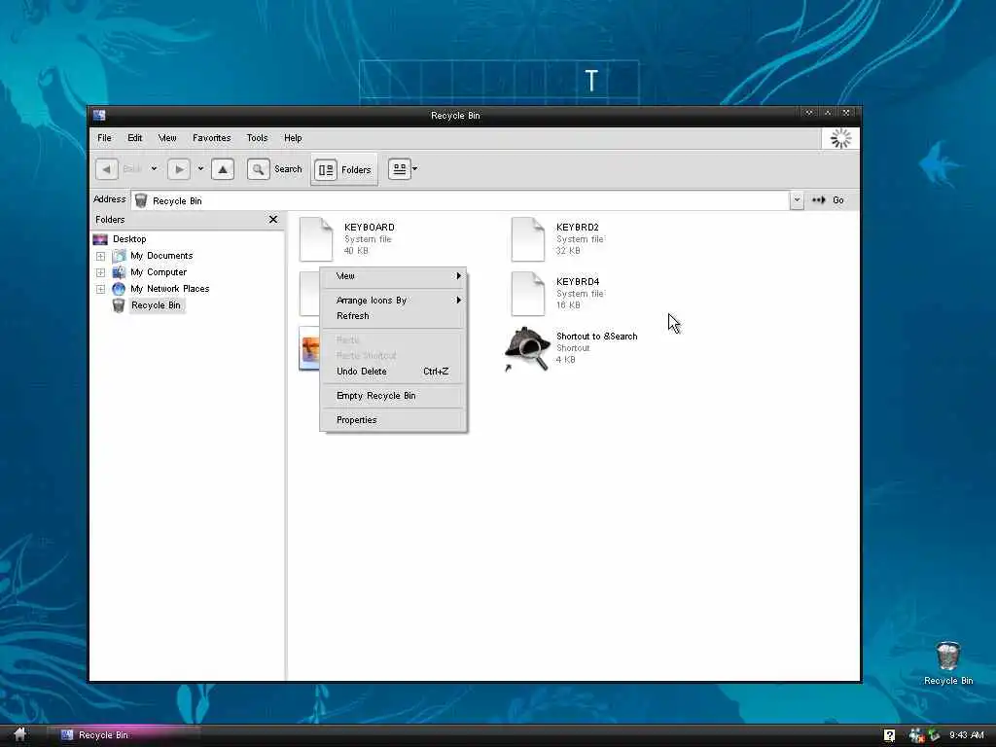
Task: Open the Forward history dropdown arrow
Action: (x=200, y=169)
